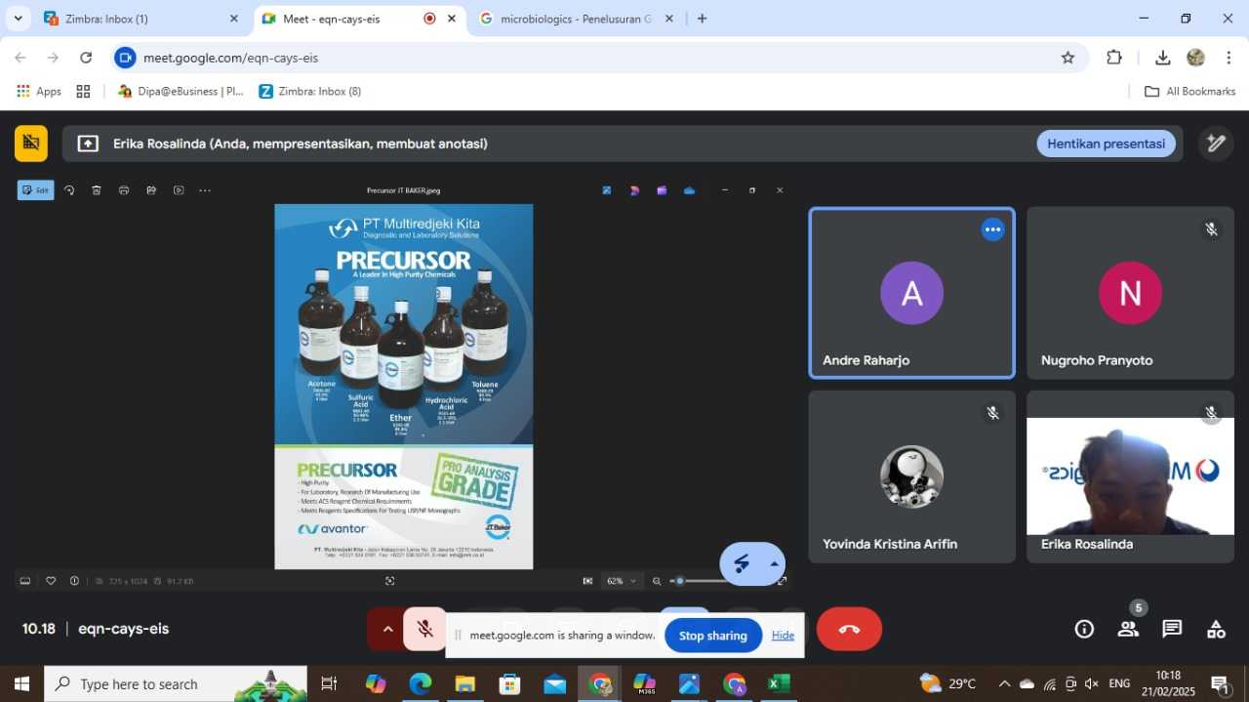Close the Zimbra: Inbox (1) tab
This screenshot has height=702, width=1249.
point(233,19)
